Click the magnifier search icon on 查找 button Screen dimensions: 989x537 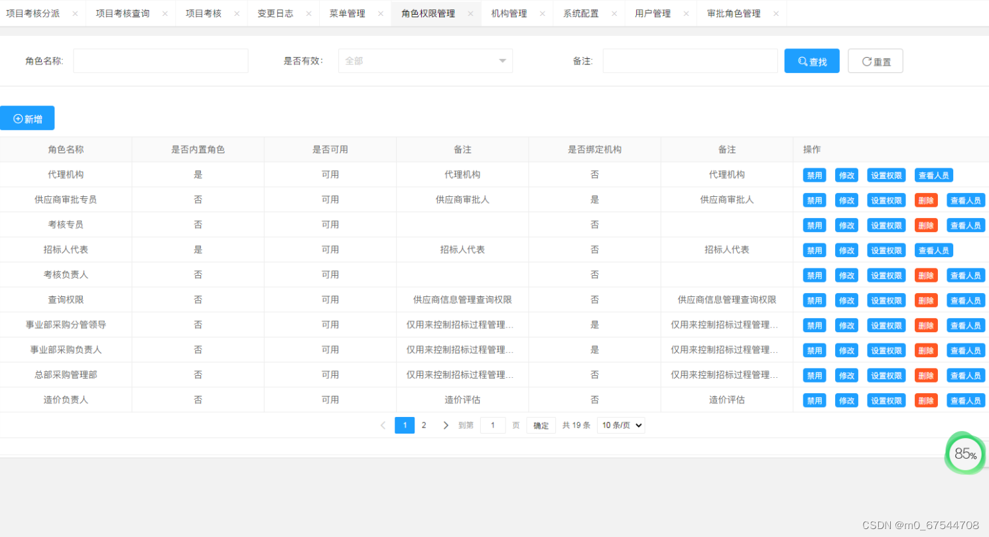coord(803,60)
